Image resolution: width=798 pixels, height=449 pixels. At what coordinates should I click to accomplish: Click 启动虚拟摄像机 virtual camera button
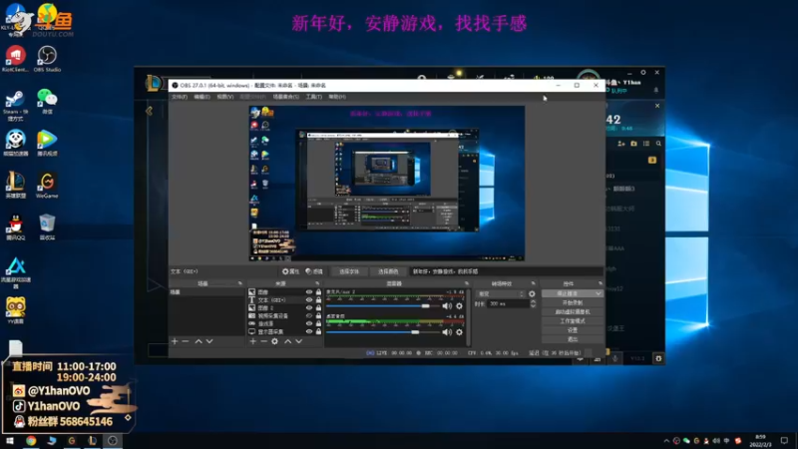pyautogui.click(x=572, y=312)
